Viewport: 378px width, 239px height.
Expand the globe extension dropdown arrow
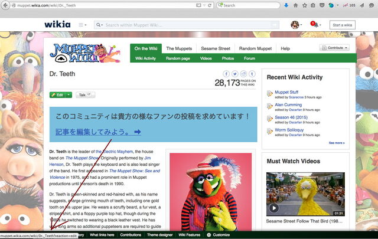click(x=337, y=5)
